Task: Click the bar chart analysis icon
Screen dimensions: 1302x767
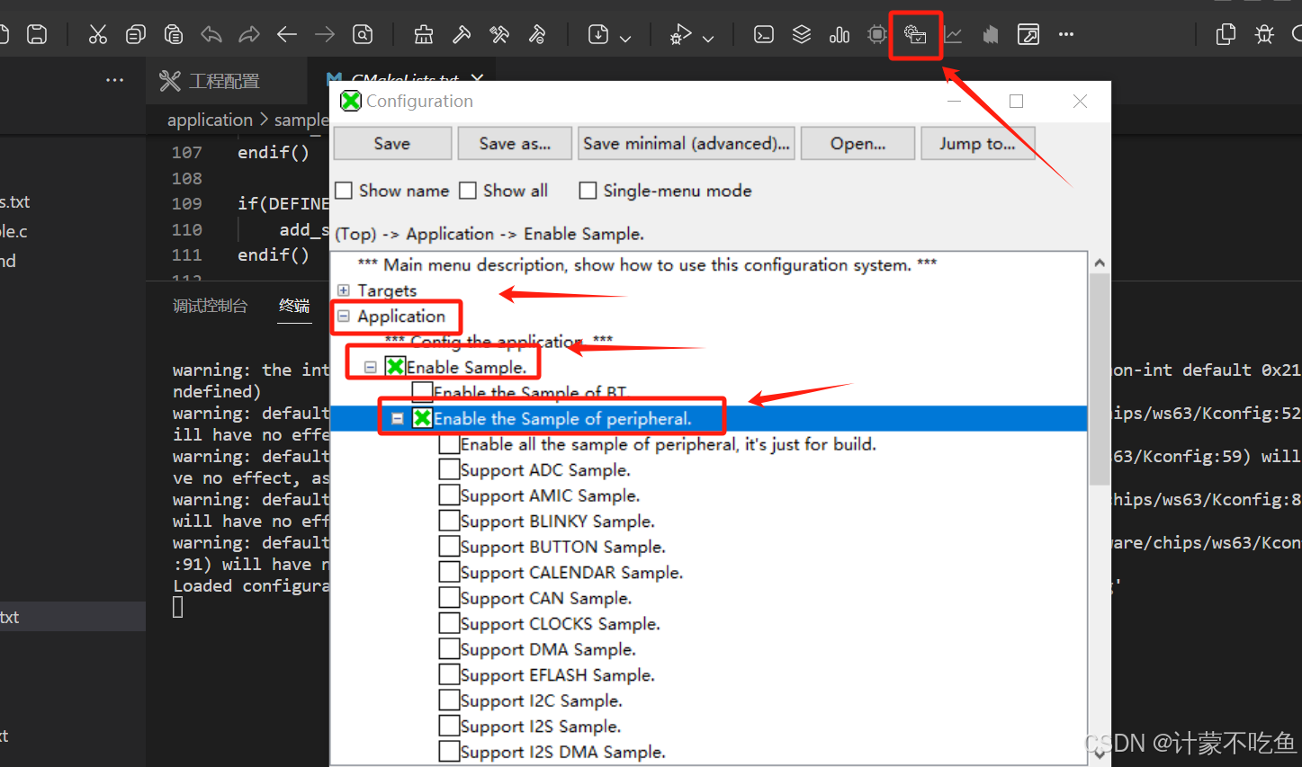Action: pos(840,35)
